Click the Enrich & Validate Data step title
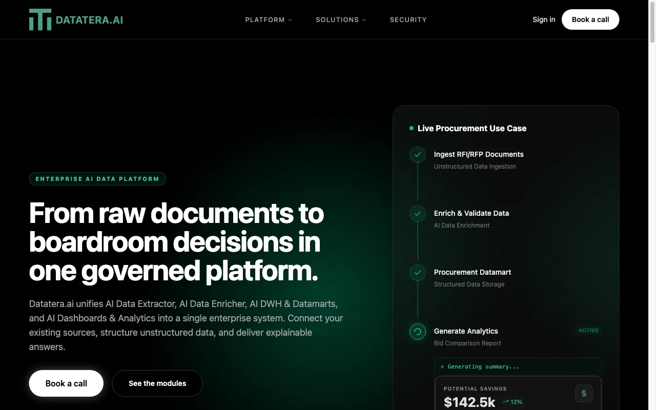 tap(471, 213)
